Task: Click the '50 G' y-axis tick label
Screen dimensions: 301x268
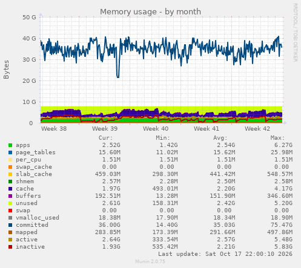Action: (x=29, y=18)
